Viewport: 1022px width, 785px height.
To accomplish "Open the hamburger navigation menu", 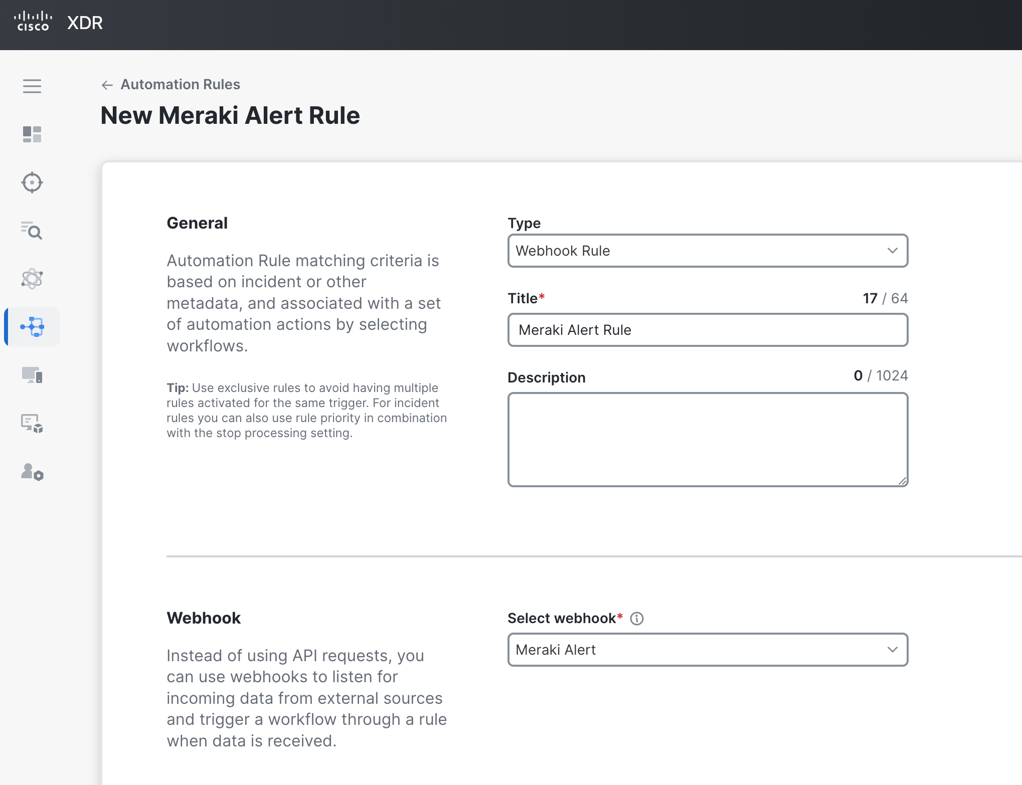I will tap(32, 86).
